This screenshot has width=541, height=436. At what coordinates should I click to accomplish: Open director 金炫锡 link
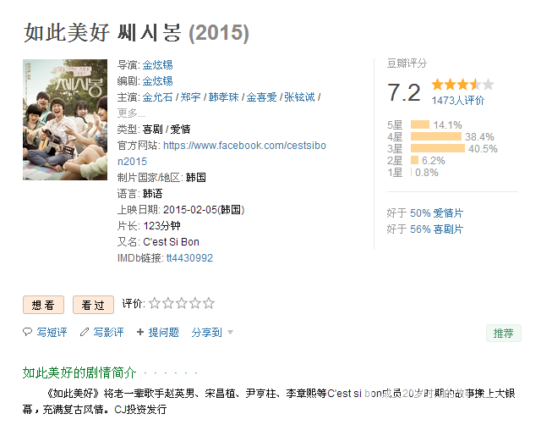click(157, 65)
